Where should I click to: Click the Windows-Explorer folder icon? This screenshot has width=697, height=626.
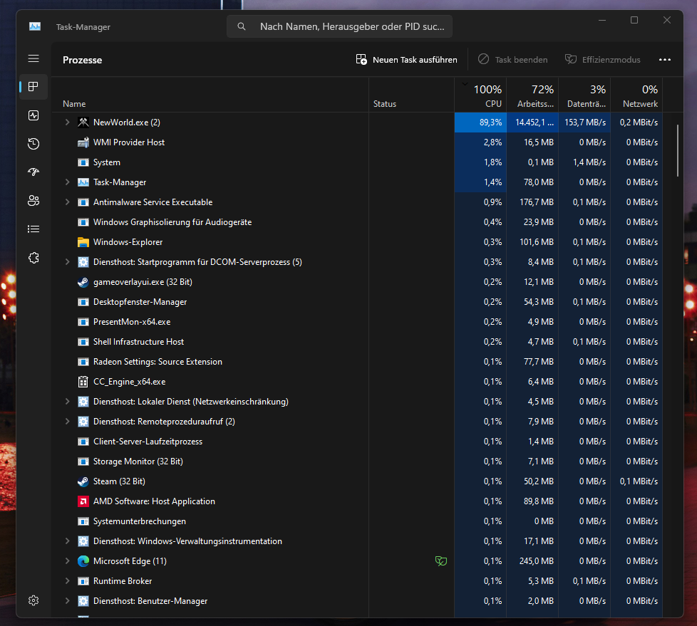click(x=83, y=242)
